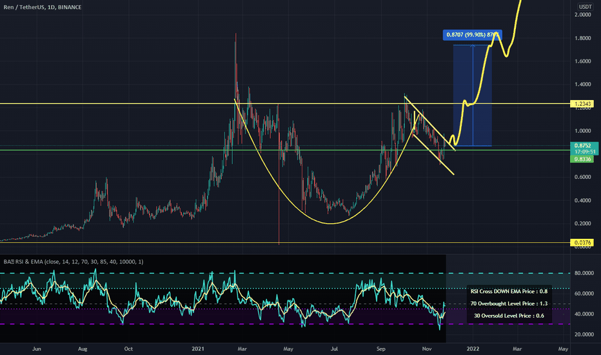Click the Aug label on the time axis
Viewport: 601px width, 355px height.
click(83, 349)
